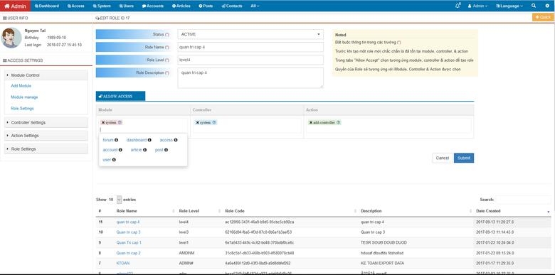Choose forum from module suggestions
This screenshot has width=555, height=275.
(x=108, y=140)
